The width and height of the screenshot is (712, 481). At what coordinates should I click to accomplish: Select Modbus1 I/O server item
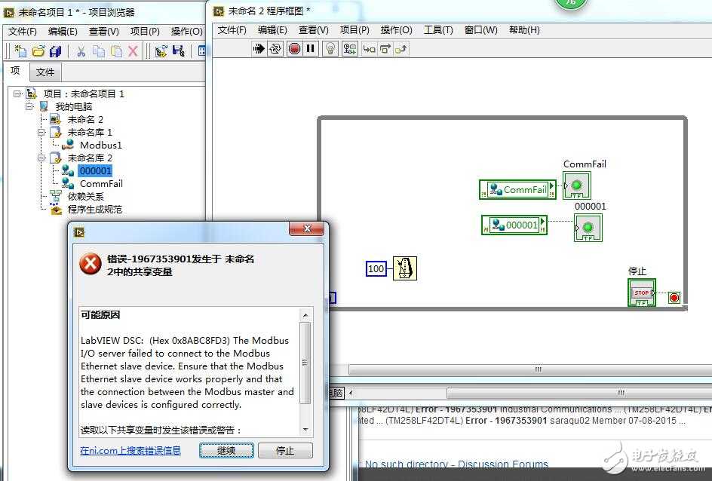pos(101,146)
